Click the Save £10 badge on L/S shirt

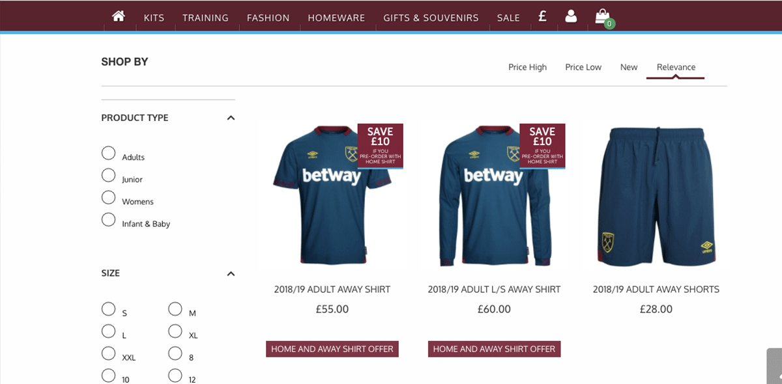[542, 145]
